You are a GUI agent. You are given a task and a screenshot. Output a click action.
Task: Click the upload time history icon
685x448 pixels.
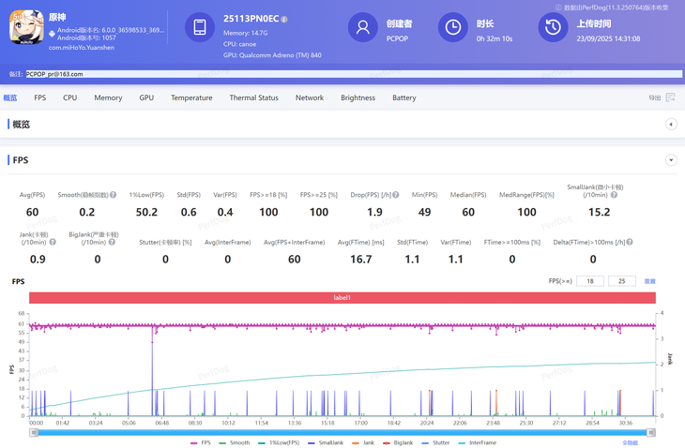553,28
